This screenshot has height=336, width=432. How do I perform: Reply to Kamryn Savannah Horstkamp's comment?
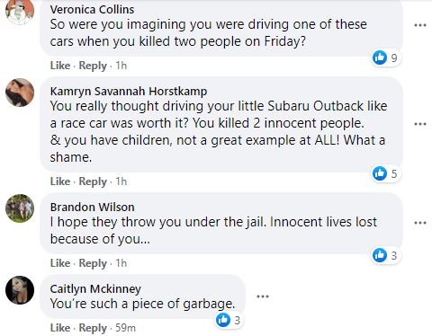[x=93, y=181]
